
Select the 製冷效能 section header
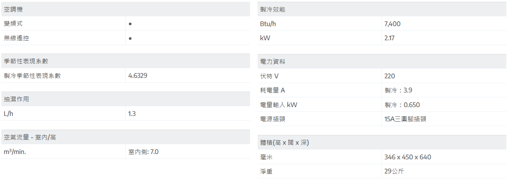[x=273, y=9]
